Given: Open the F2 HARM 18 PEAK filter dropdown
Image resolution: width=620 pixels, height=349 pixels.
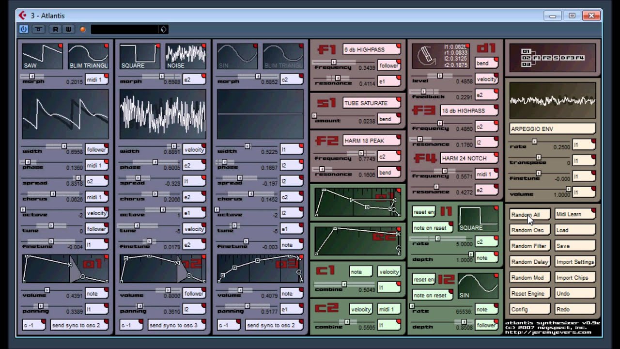Looking at the screenshot, I should [372, 141].
